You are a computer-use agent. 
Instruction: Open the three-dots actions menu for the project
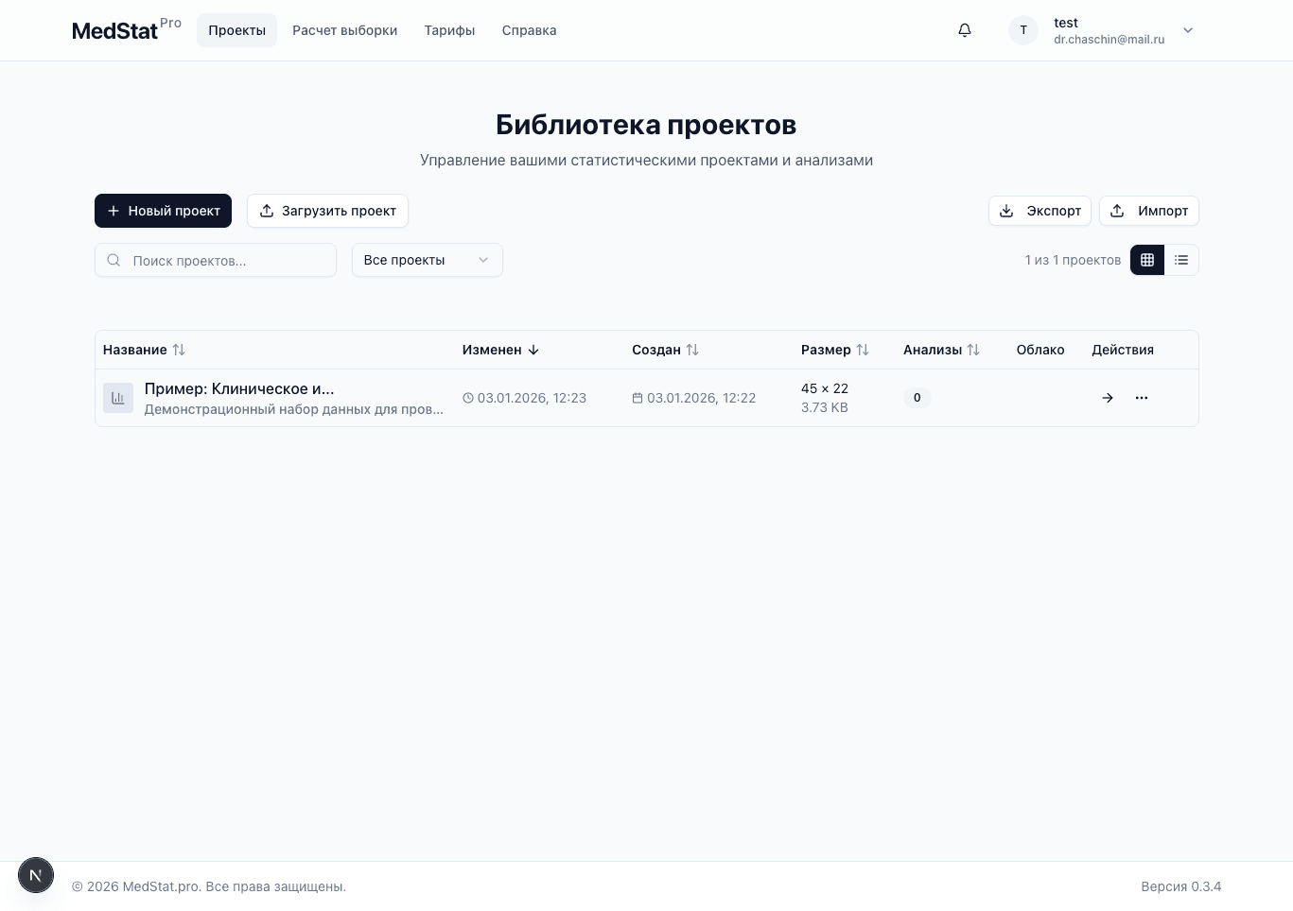click(x=1142, y=398)
